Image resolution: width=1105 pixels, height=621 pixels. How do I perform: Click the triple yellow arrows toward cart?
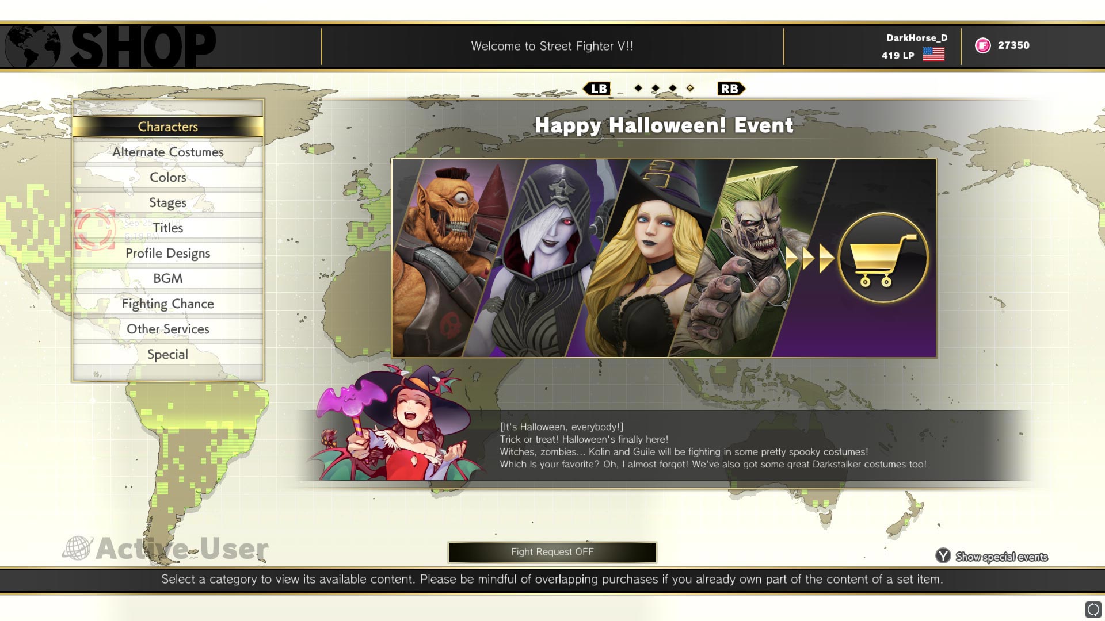point(810,258)
